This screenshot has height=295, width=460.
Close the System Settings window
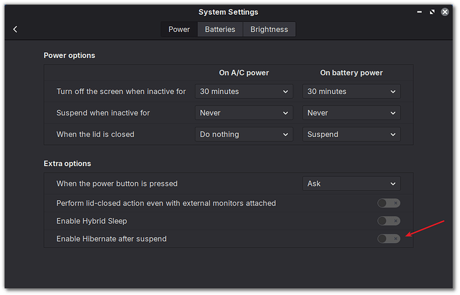coord(445,11)
